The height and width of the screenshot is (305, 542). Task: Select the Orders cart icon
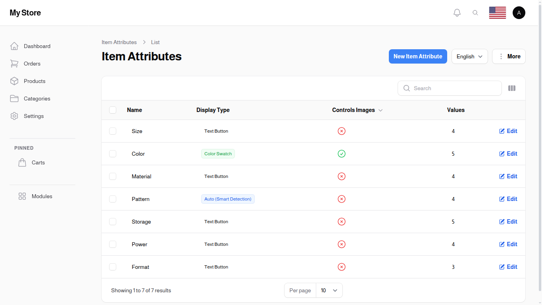pyautogui.click(x=14, y=64)
